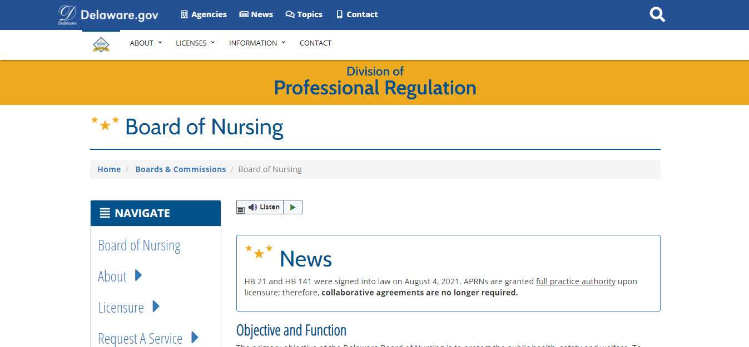Select CONTACT in the site navigation bar
Screen dimensions: 749x347
[x=315, y=43]
